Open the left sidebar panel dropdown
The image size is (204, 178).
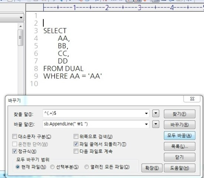pyautogui.click(x=21, y=17)
